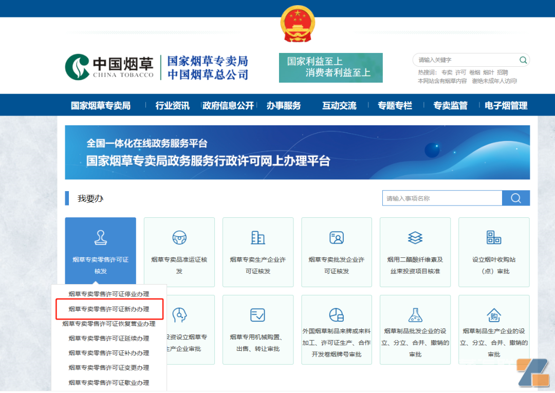Click the 政务服务行政许可网上办理平台 banner
555x393 pixels.
pos(297,153)
